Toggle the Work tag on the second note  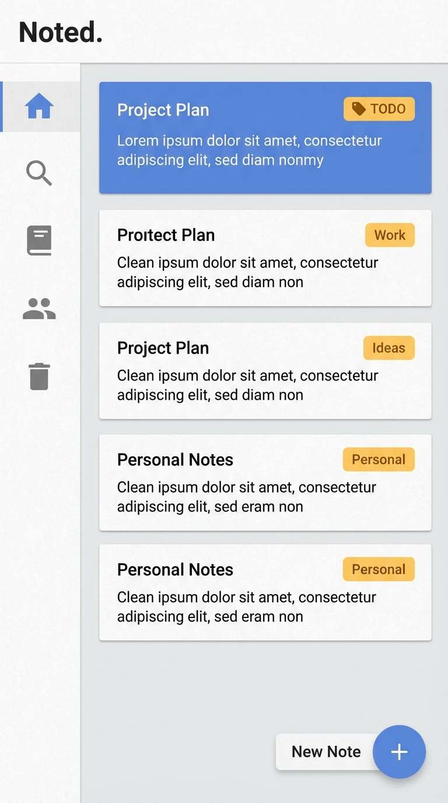pyautogui.click(x=389, y=235)
